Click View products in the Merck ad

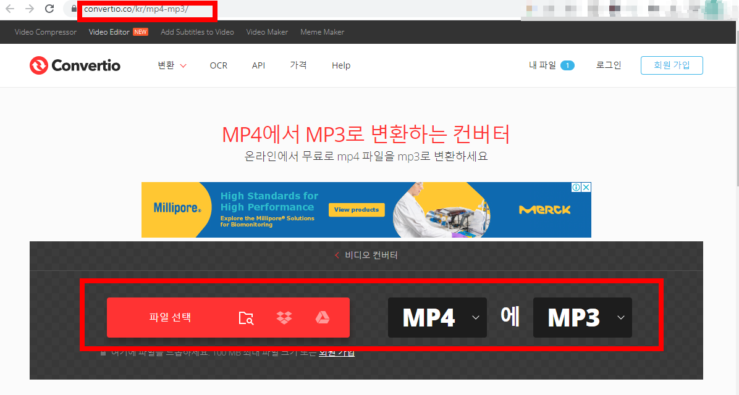[356, 210]
